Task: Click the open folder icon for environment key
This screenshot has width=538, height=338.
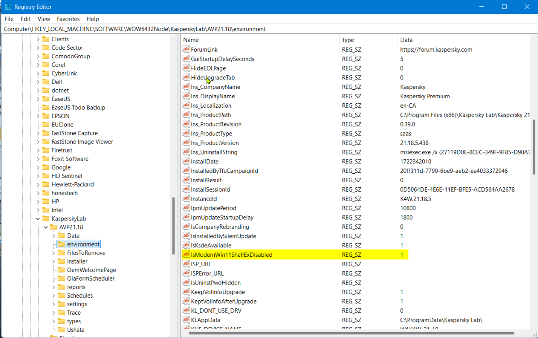Action: tap(61, 244)
